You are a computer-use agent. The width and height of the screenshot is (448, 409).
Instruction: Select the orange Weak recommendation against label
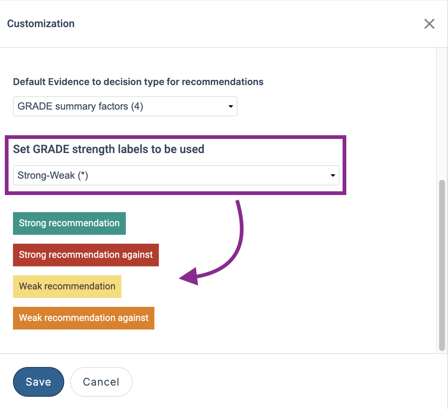(84, 318)
